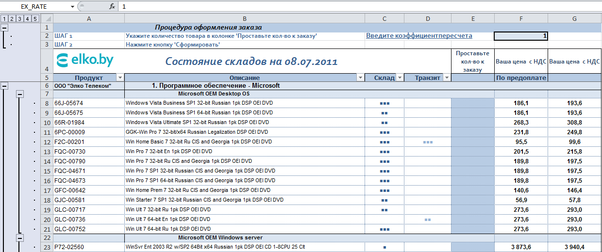Select column E header
This screenshot has height=252, width=602.
point(473,18)
